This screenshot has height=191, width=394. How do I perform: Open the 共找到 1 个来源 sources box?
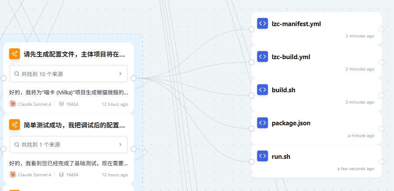[69, 144]
